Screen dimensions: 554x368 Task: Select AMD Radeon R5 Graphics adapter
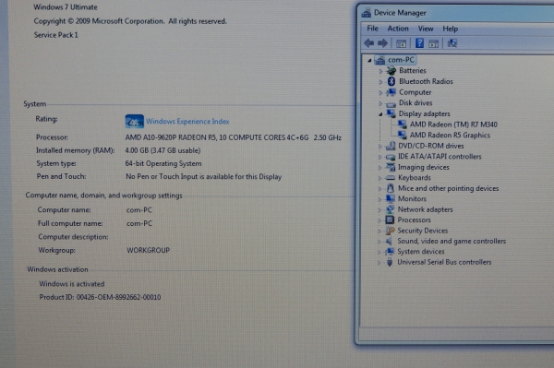coord(450,135)
